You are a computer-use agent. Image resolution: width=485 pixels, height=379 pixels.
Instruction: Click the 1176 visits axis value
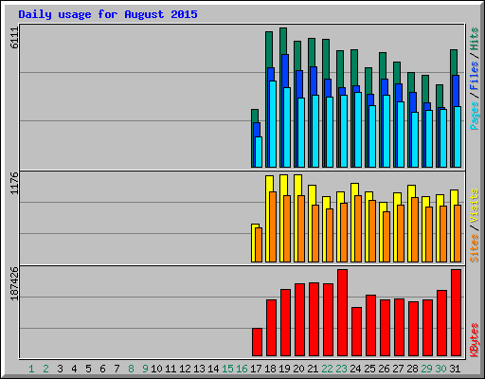coord(14,183)
